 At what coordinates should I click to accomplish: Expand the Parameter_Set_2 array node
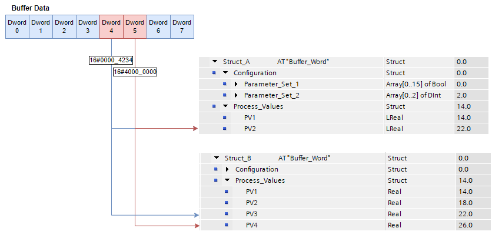(x=236, y=95)
